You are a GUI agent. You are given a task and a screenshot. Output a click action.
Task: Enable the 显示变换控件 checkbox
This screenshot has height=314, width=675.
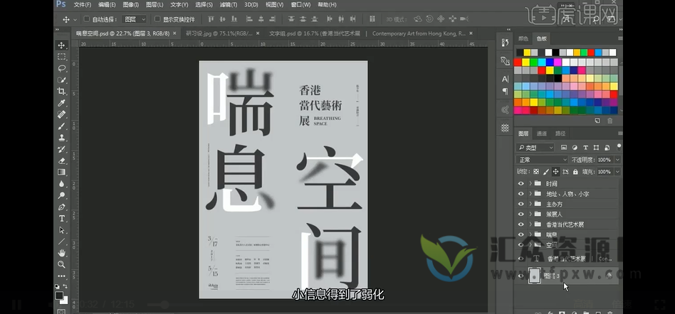[157, 19]
